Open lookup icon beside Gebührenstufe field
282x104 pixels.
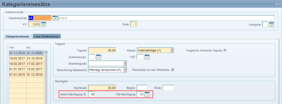tap(55, 18)
